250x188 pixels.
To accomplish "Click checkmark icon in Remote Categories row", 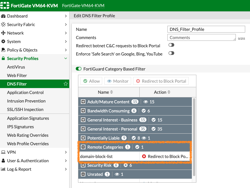I will pos(137,147).
